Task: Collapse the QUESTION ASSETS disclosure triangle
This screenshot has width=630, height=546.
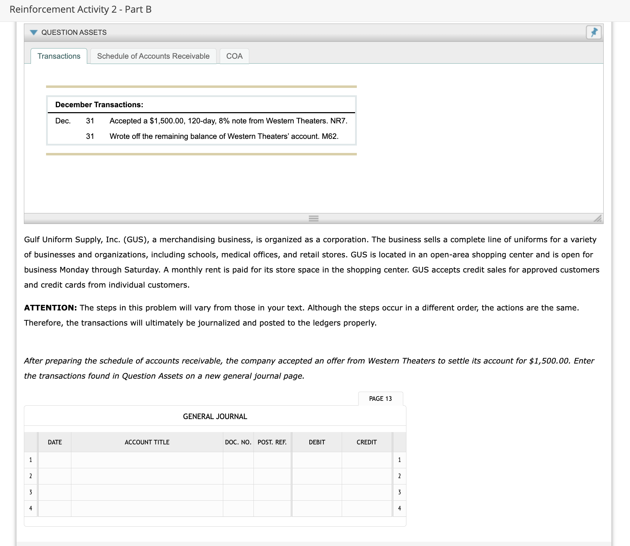Action: coord(33,32)
